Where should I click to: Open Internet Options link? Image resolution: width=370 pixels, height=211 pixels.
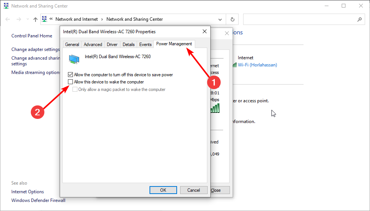tap(28, 192)
